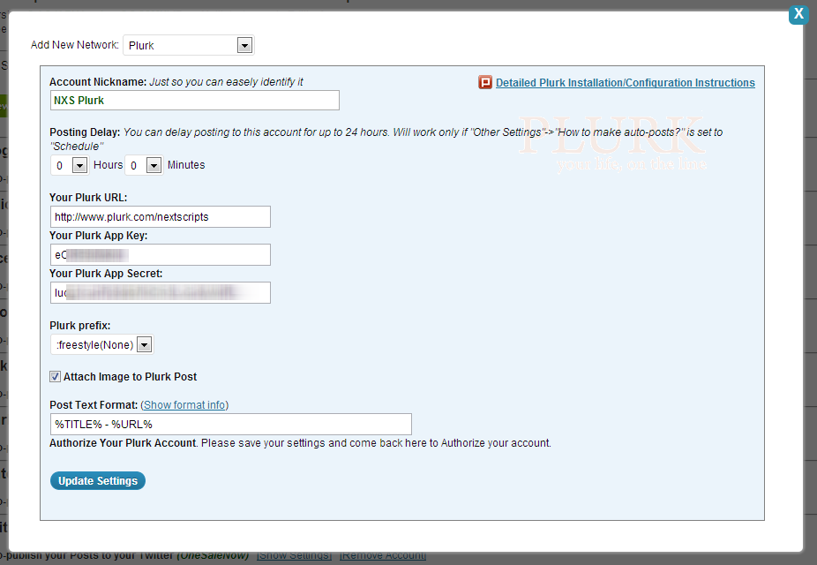The image size is (817, 565).
Task: Click the Authorize Your Plurk Account text
Action: (123, 443)
